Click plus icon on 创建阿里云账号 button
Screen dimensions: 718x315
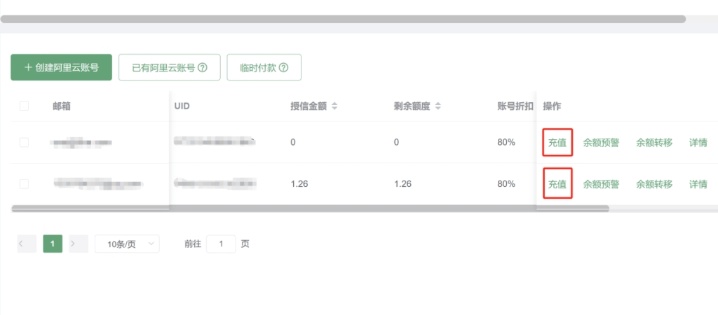click(x=28, y=68)
